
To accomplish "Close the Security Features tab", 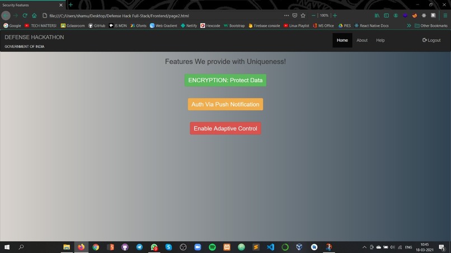I will coord(60,5).
